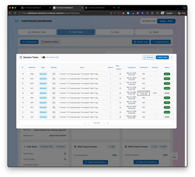Go to the previous page of tasks

[89, 123]
